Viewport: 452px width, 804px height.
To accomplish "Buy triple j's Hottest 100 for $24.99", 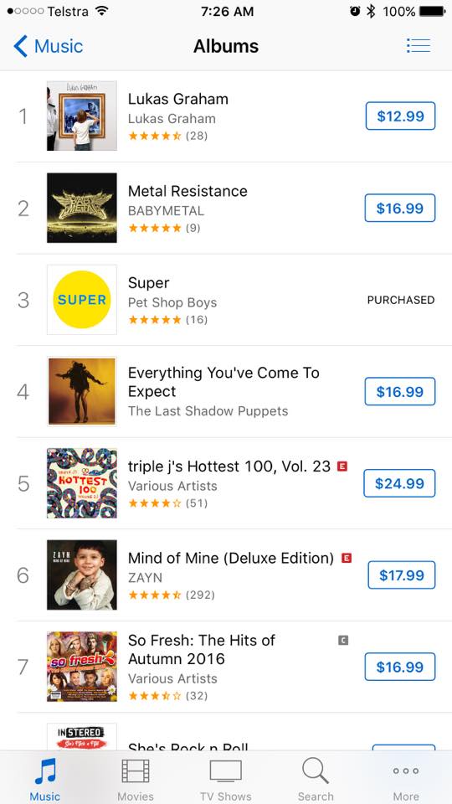I will pos(399,483).
